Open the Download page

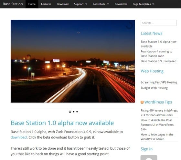63,4
